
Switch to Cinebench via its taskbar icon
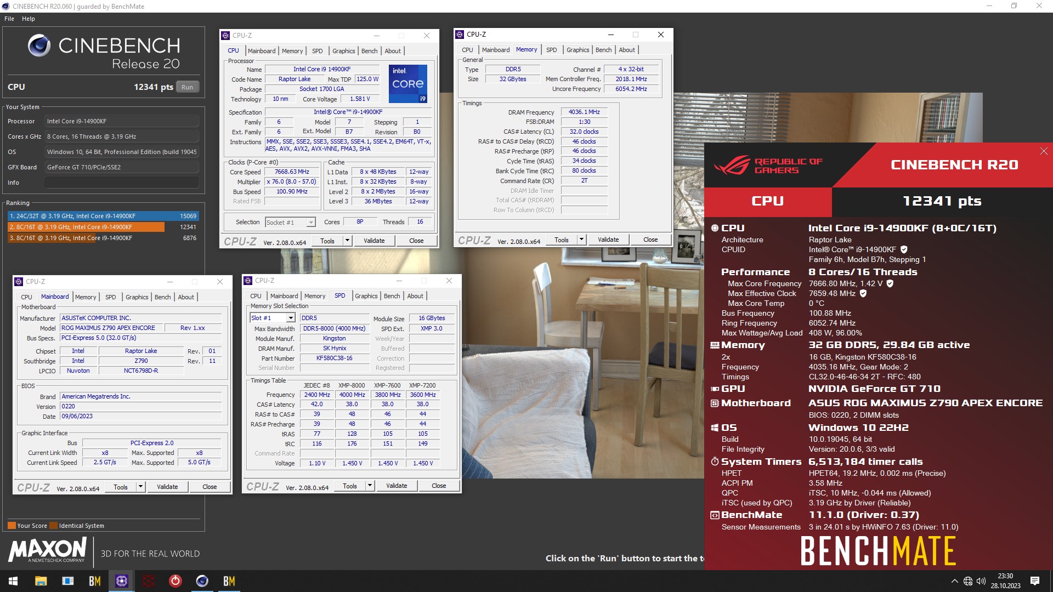pyautogui.click(x=202, y=581)
